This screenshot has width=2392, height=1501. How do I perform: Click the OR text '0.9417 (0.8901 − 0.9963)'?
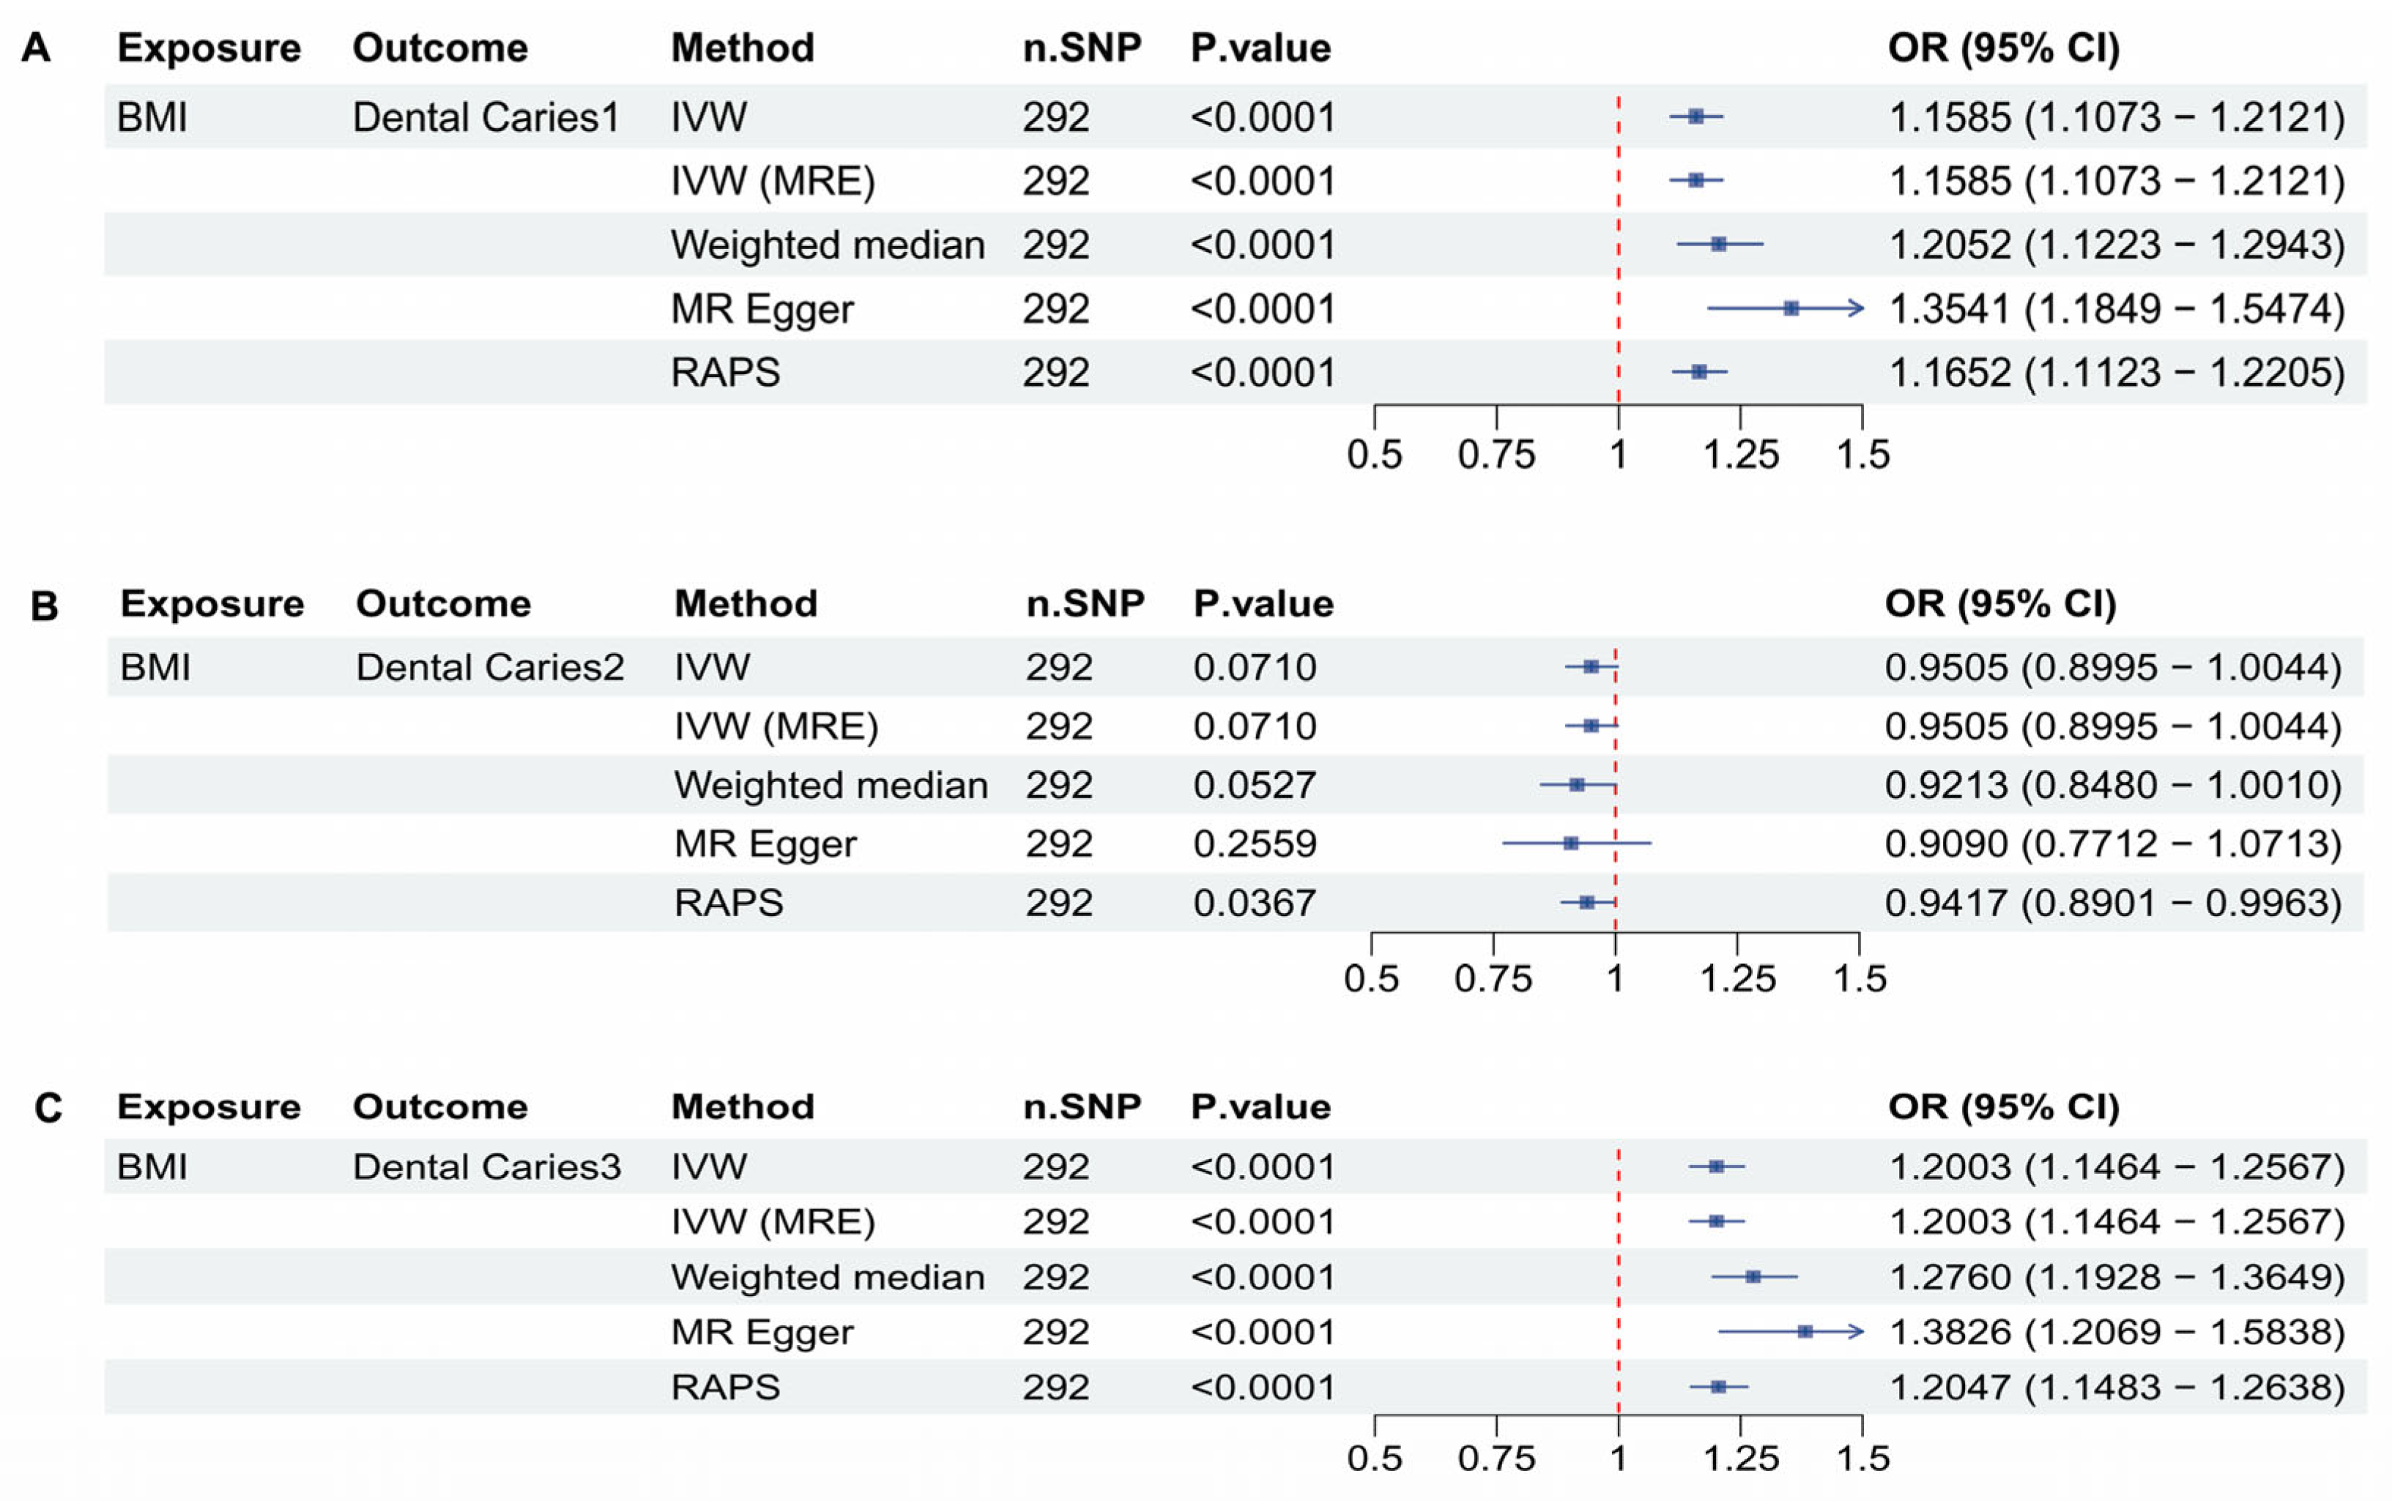[2113, 902]
